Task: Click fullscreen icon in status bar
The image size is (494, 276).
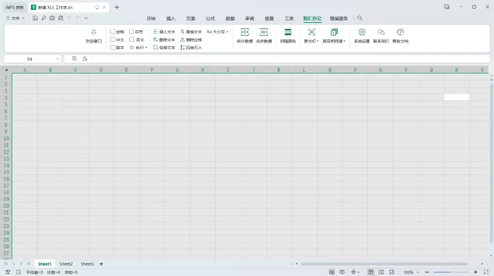Action: pos(486,272)
